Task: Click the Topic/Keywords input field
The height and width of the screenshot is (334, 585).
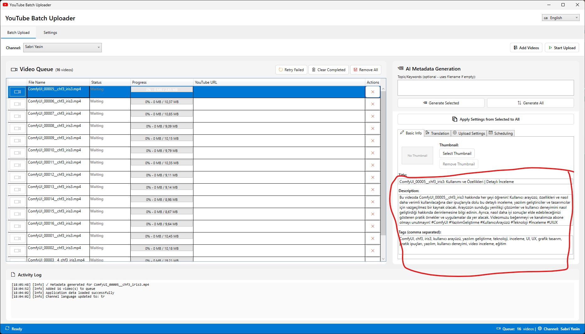Action: tap(485, 88)
